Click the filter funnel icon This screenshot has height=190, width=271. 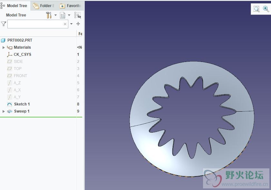coord(4,24)
